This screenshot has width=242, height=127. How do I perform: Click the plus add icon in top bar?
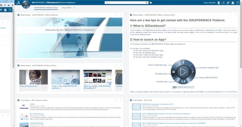[x=223, y=2]
